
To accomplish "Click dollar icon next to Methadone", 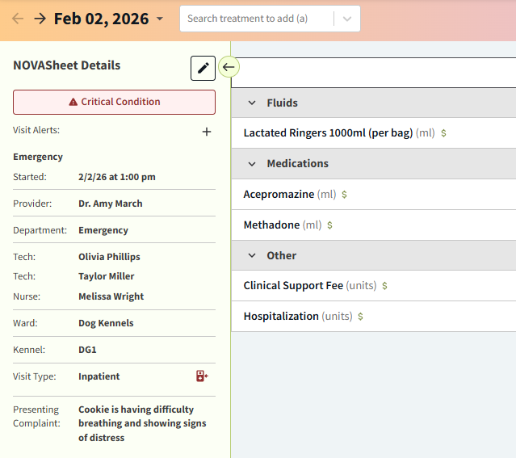I will click(x=329, y=225).
